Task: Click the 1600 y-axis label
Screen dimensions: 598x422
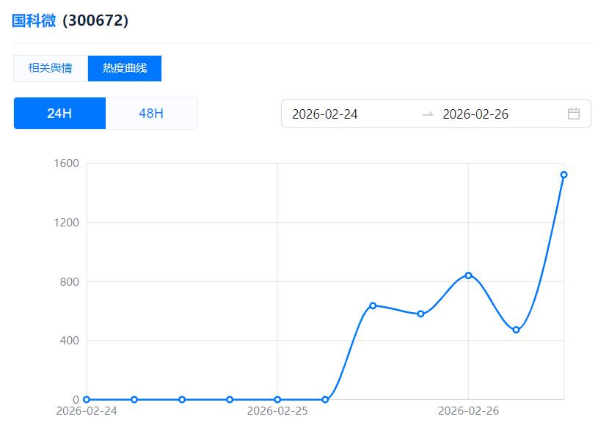Action: point(66,163)
